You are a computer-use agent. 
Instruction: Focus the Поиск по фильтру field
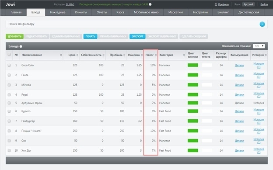[132, 24]
